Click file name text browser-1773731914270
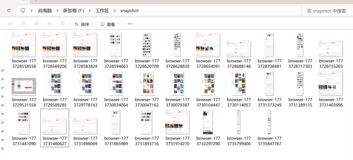The width and height of the screenshot is (353, 160). tap(177, 141)
